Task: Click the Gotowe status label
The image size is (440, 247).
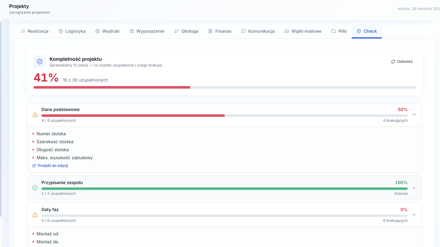Action: tap(401, 193)
